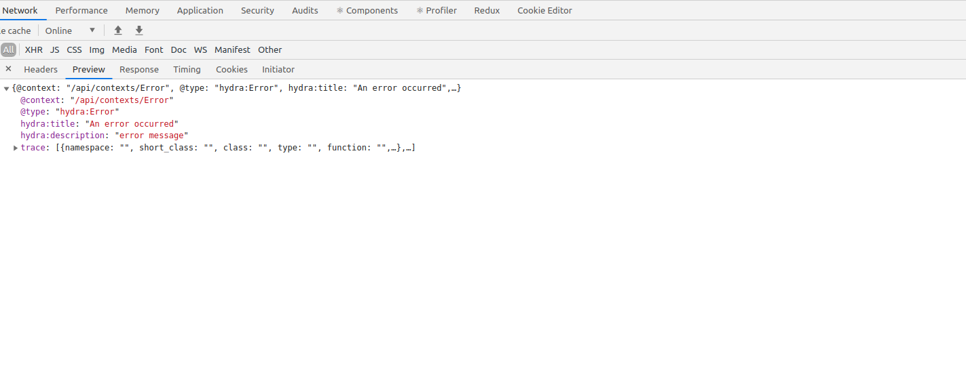Expand the trace array in the preview

(x=15, y=147)
